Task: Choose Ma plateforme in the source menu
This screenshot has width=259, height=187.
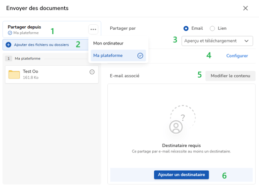Action: [118, 55]
